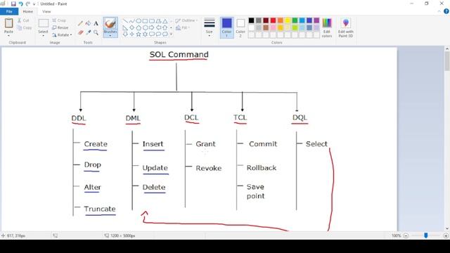Click the vertical scrollbar thumb

point(447,61)
